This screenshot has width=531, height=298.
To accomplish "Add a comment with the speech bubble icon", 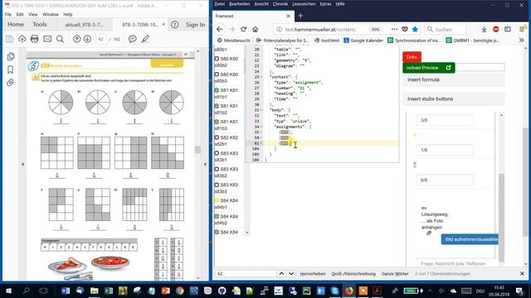I will tap(133, 39).
